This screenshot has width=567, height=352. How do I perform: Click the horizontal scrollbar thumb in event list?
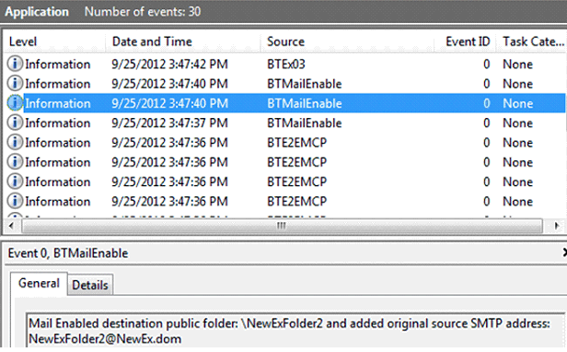coord(282,226)
